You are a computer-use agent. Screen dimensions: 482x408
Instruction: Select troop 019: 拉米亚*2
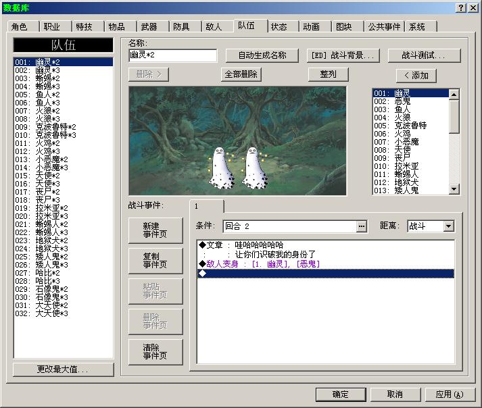coord(64,208)
